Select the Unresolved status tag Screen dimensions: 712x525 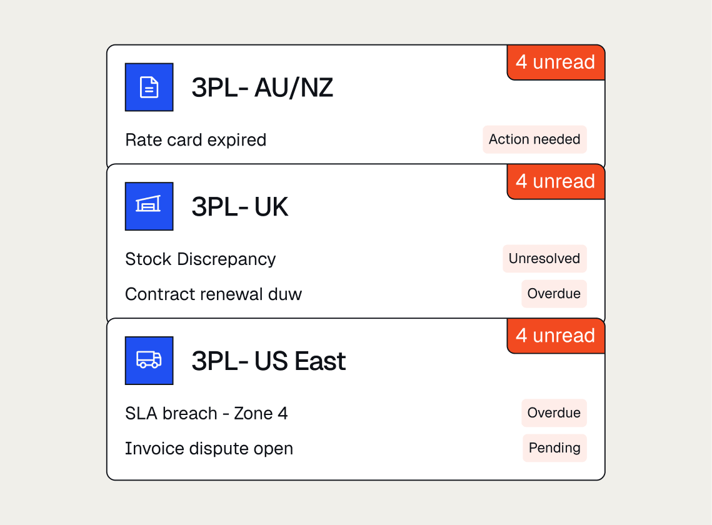click(x=544, y=258)
